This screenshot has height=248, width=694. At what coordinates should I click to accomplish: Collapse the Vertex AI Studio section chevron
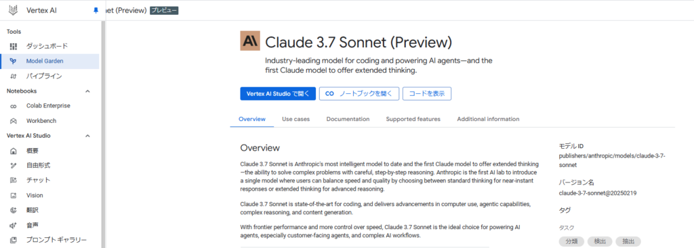click(x=87, y=136)
